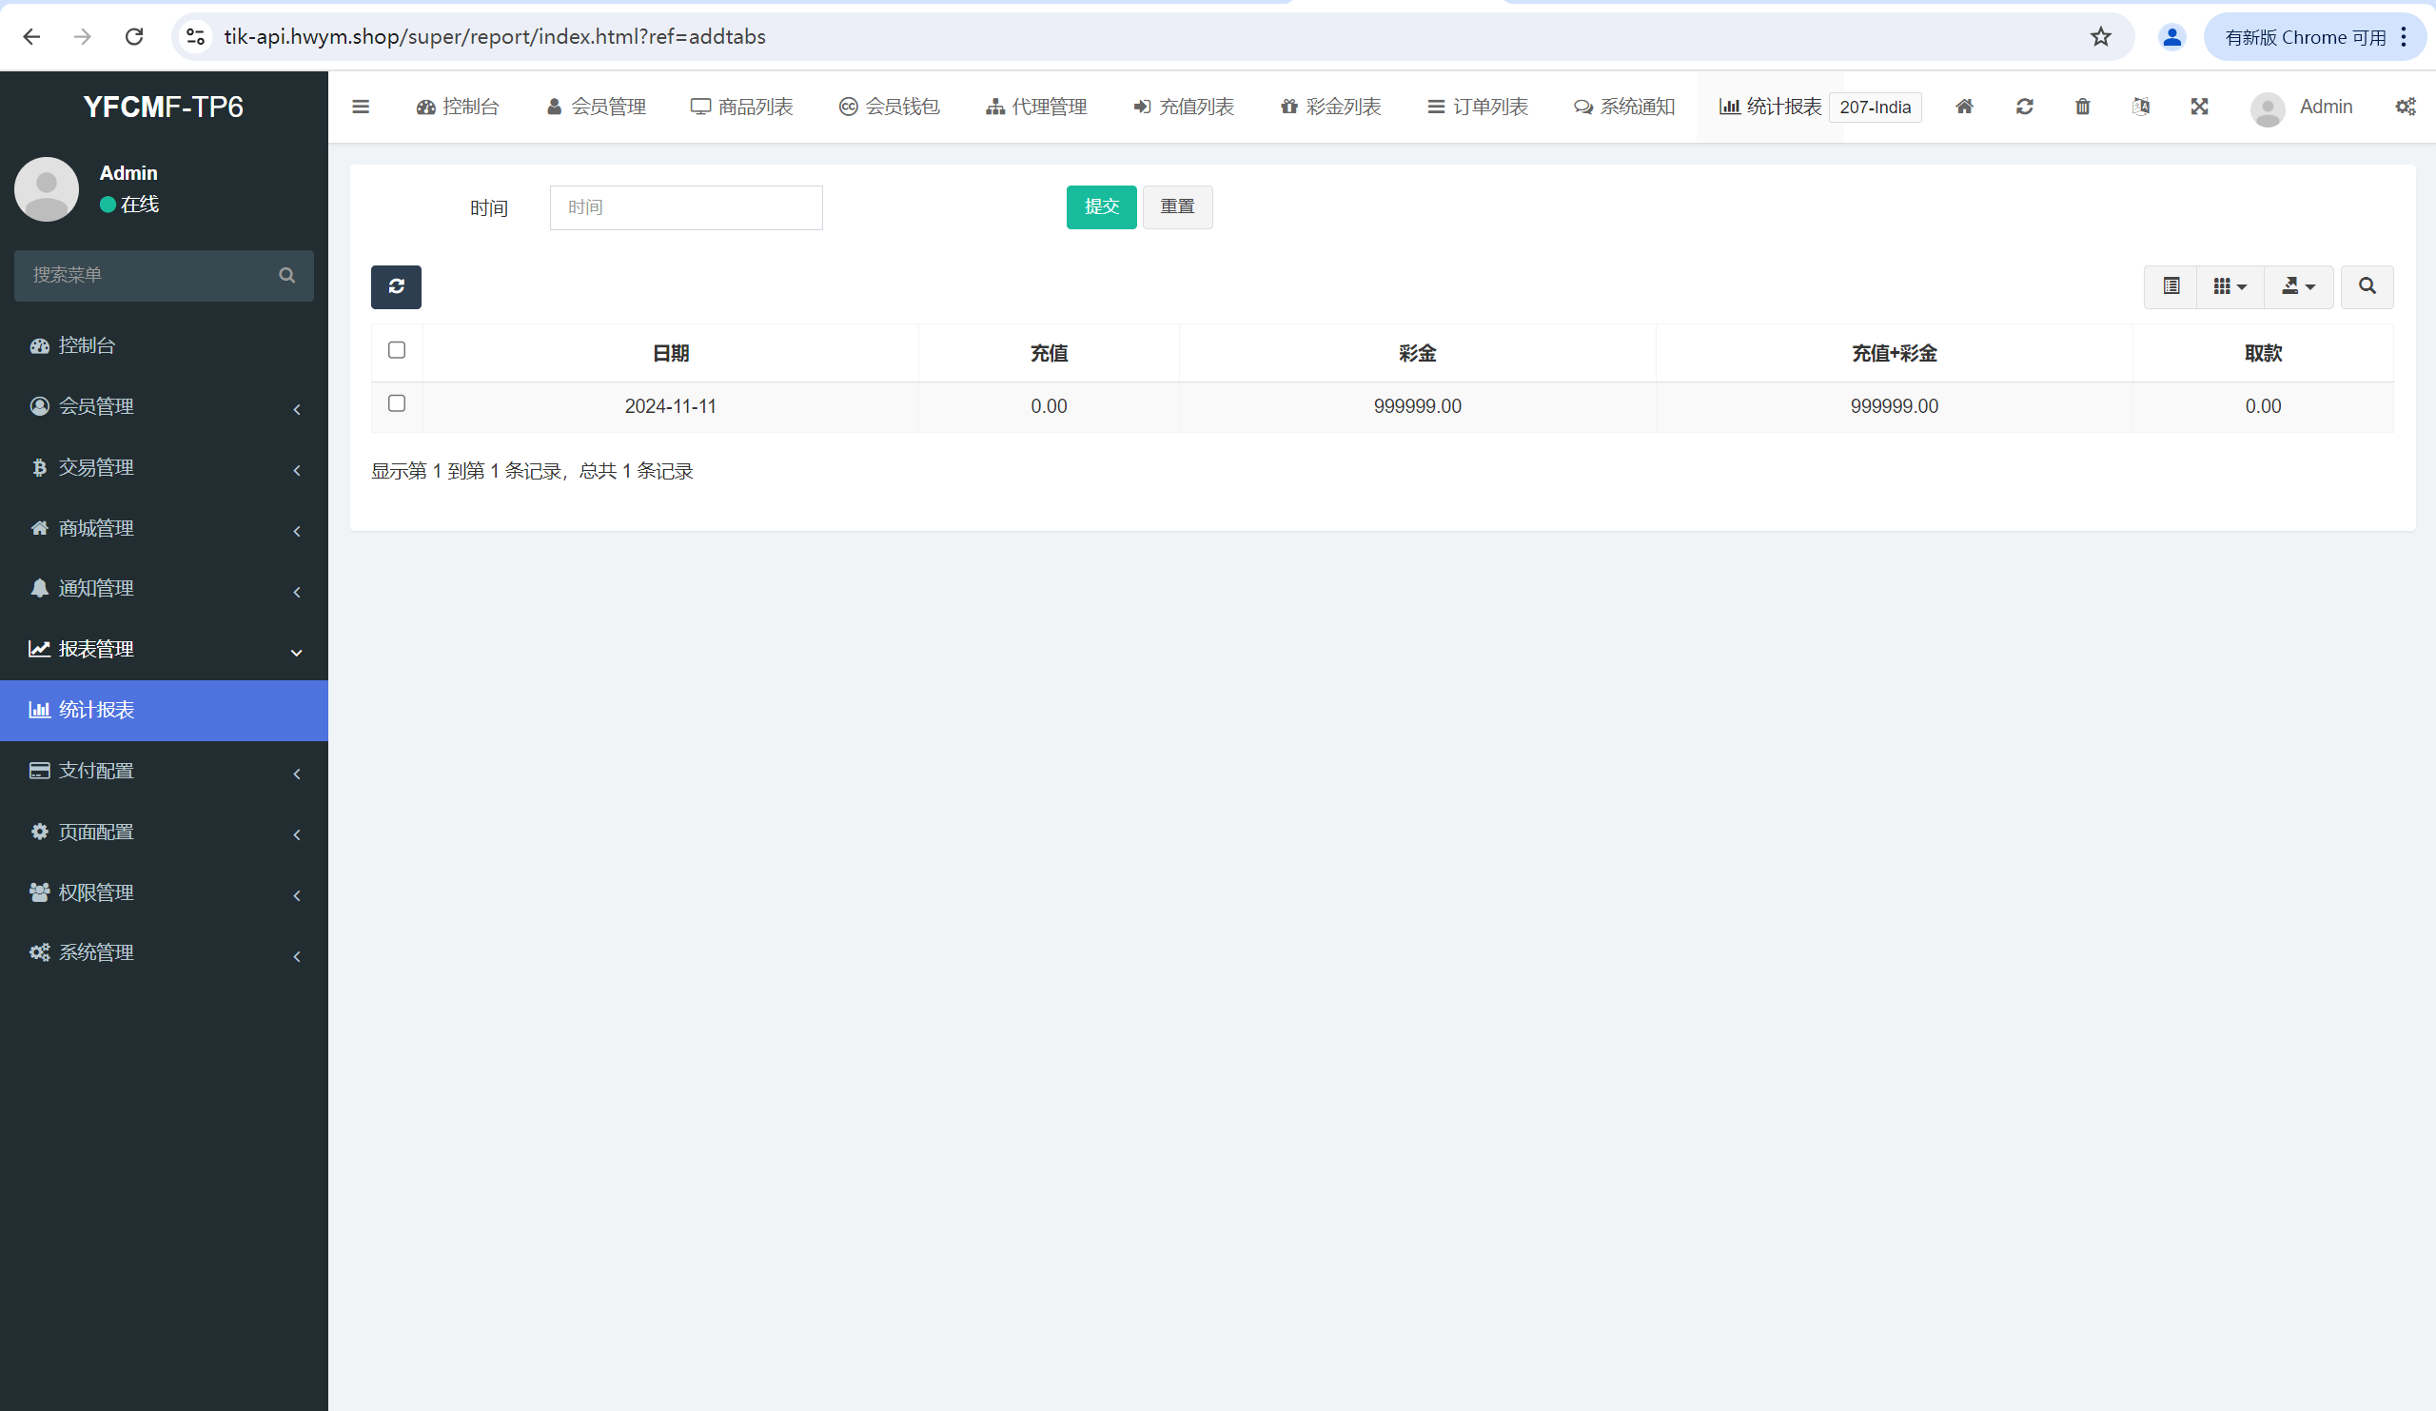Click the 时间 date input field
This screenshot has width=2436, height=1411.
tap(685, 207)
